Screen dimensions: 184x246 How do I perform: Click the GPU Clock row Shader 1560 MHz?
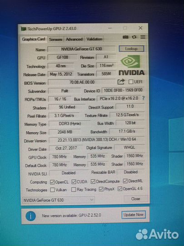134,156
